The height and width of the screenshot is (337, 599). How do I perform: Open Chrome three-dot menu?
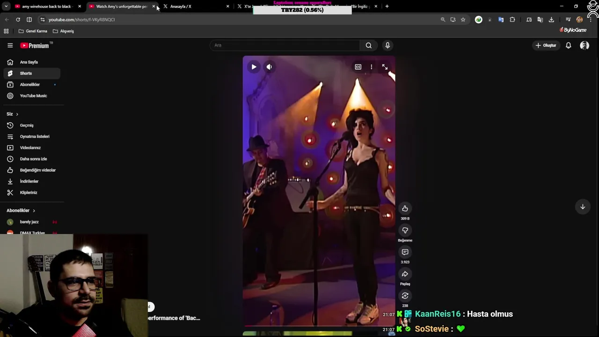point(591,20)
